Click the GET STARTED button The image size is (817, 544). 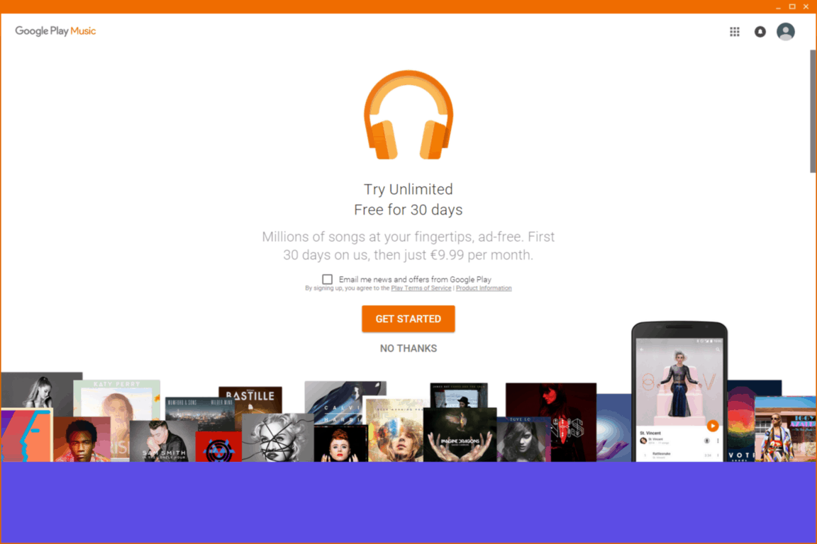408,319
